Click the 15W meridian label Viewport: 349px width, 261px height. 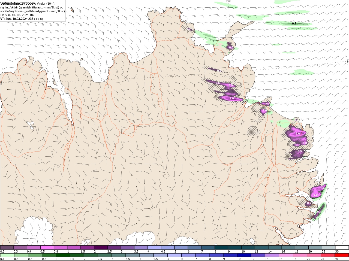point(228,1)
